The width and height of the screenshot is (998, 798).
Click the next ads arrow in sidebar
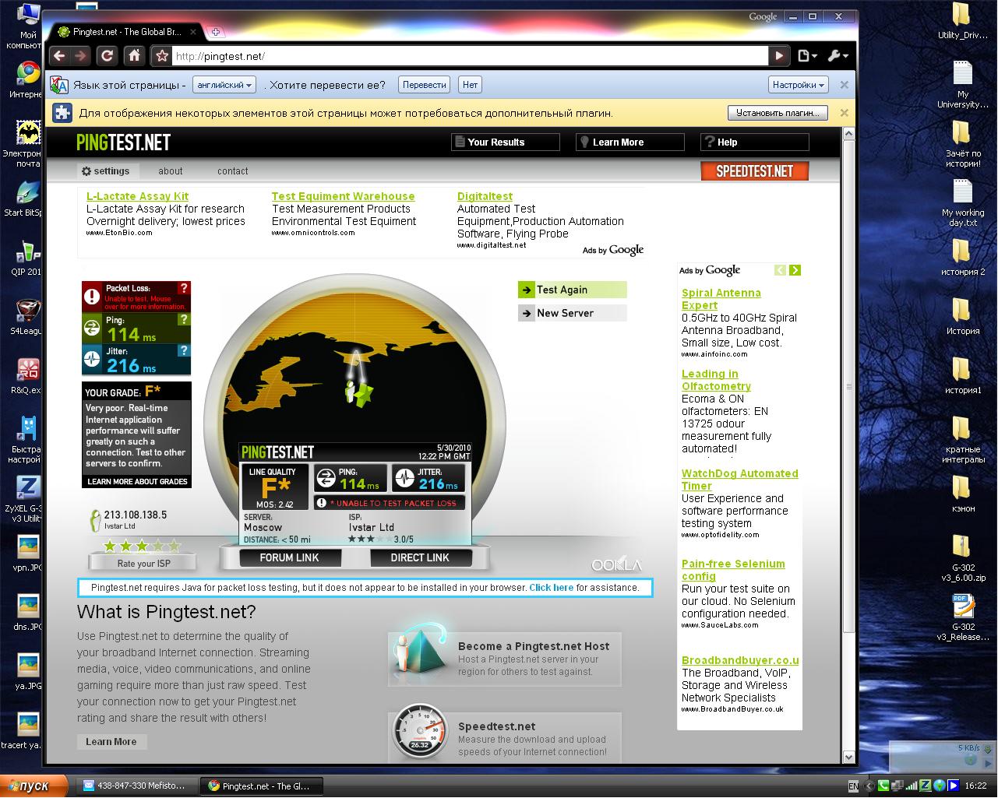(x=795, y=270)
